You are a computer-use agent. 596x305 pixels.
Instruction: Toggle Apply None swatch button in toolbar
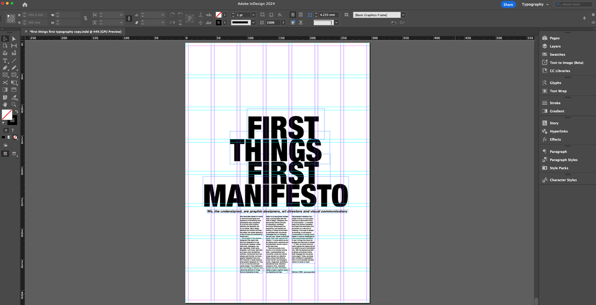(x=16, y=137)
